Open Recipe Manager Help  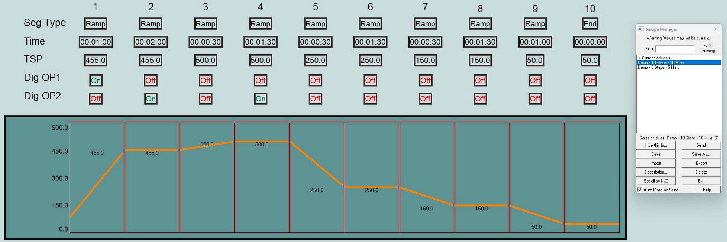click(707, 190)
